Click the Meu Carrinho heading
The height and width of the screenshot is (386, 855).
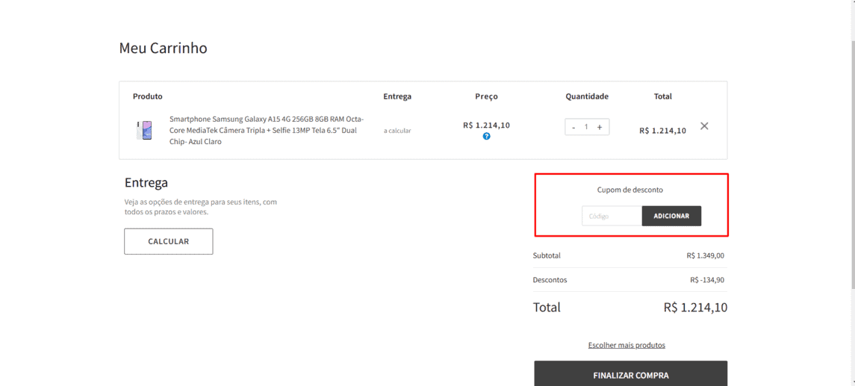coord(163,48)
